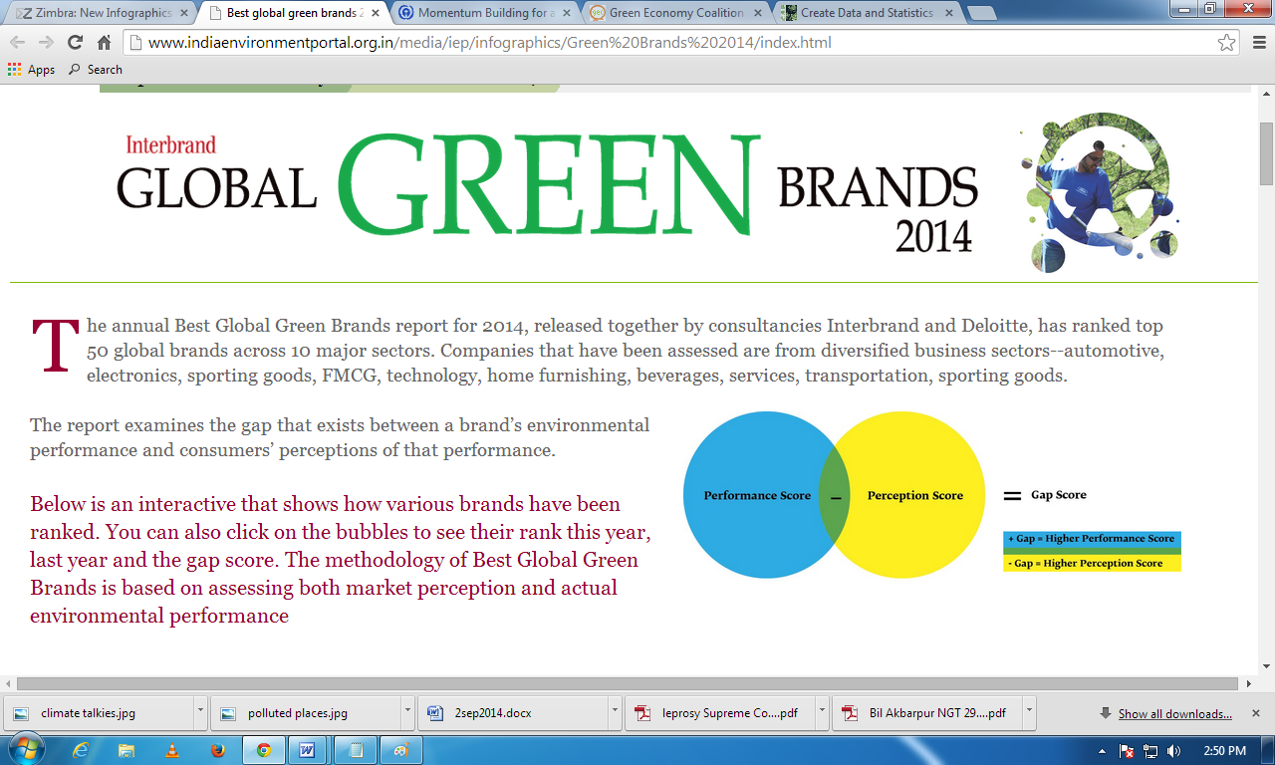1275x765 pixels.
Task: Switch to Google Chrome in taskbar
Action: 264,750
